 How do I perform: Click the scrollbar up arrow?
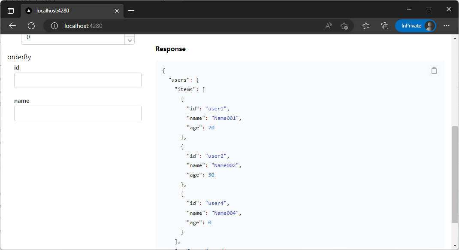tap(455, 38)
